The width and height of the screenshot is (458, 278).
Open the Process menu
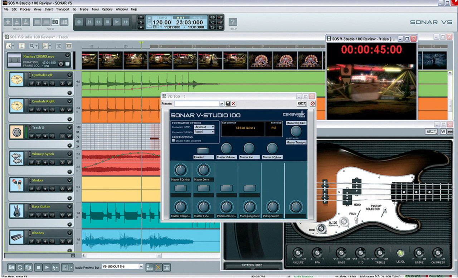25,9
